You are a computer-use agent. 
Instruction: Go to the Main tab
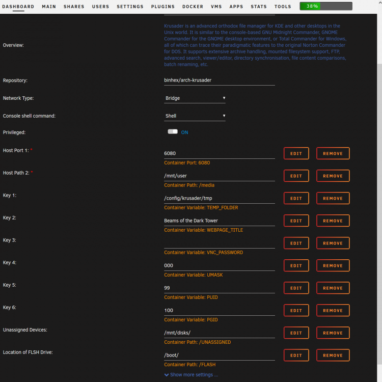(49, 7)
